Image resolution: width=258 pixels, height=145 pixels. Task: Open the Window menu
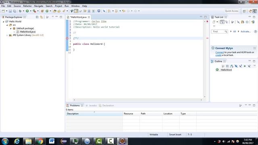(75, 6)
